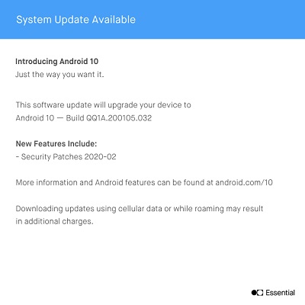
Task: Click the System Update Available header title
Action: [75, 20]
